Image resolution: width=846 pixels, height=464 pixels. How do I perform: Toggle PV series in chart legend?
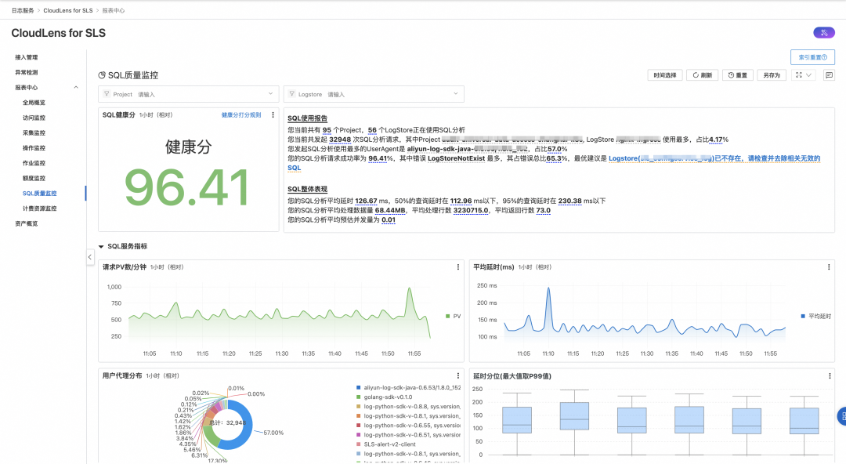pos(454,316)
